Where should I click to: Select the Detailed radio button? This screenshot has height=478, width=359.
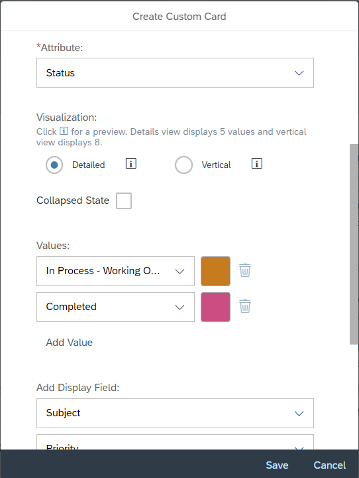[54, 165]
